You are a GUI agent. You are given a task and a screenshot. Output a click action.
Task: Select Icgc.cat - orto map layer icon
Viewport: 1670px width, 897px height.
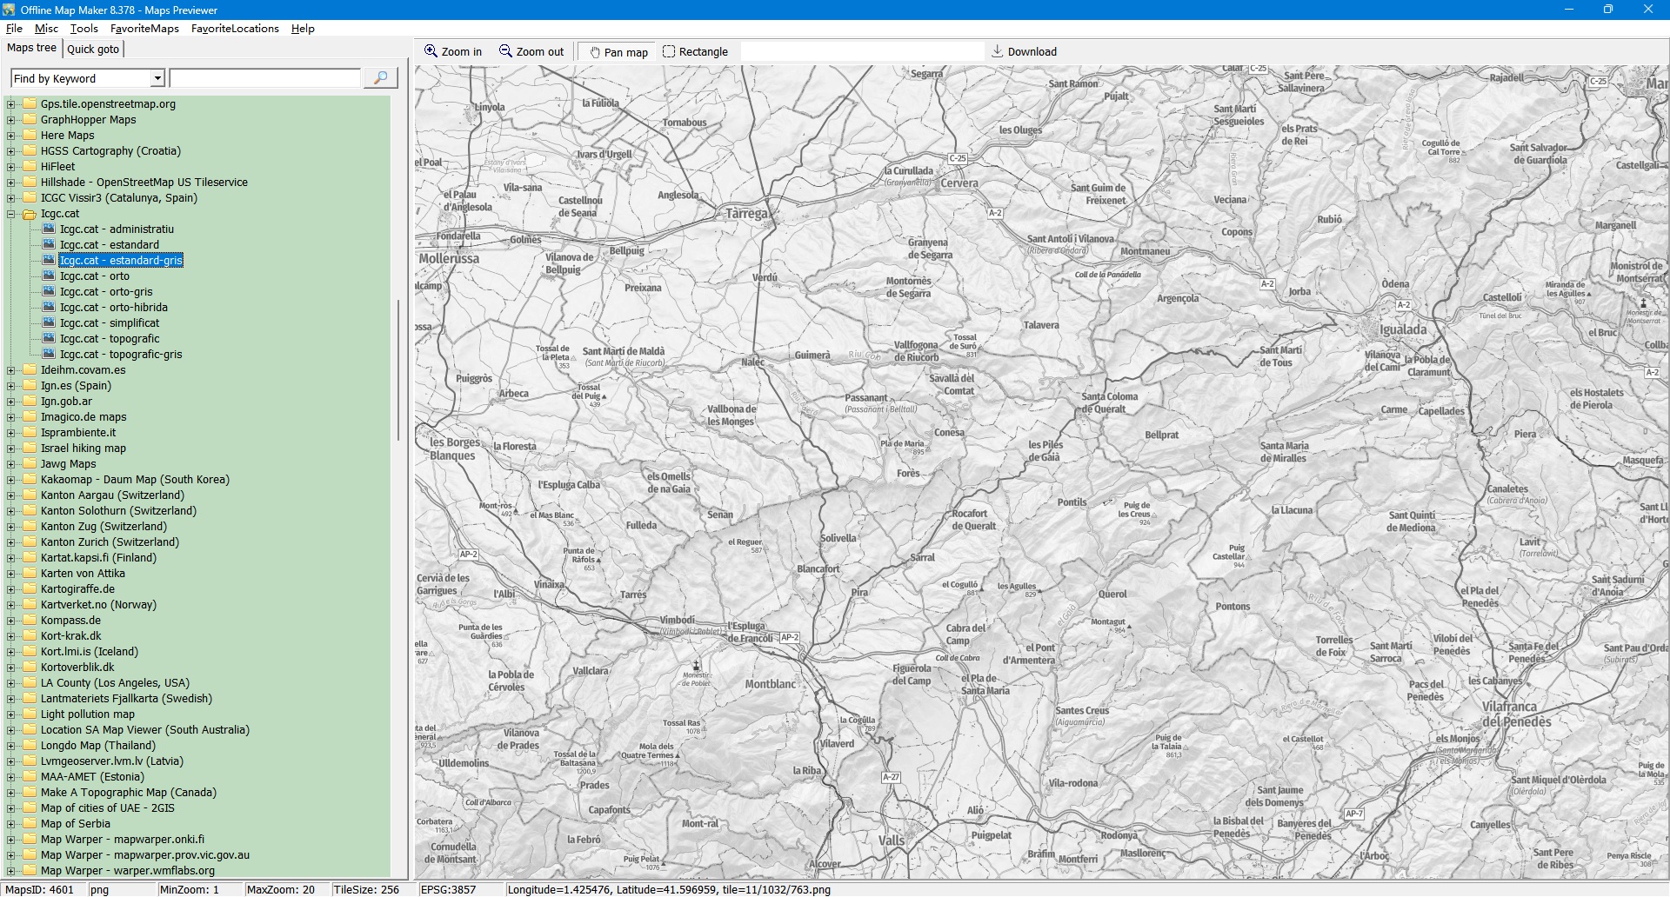click(x=49, y=276)
